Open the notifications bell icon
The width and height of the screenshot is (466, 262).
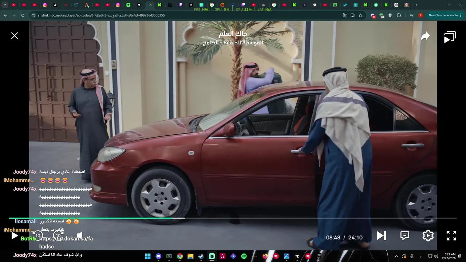click(459, 256)
